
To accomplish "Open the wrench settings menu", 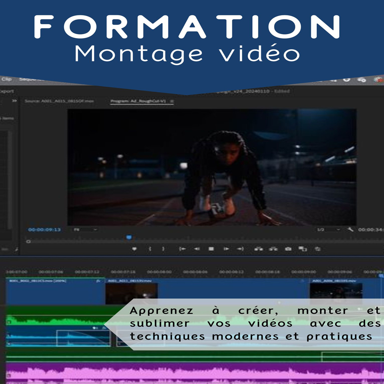I will [350, 229].
